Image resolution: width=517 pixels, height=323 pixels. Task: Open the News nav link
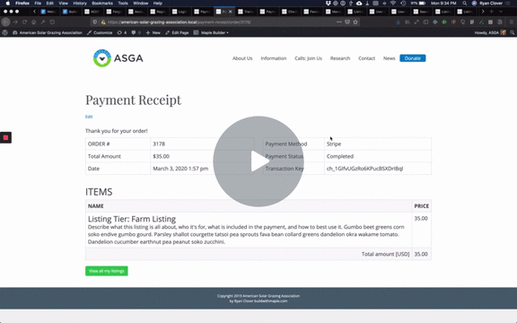tap(389, 58)
